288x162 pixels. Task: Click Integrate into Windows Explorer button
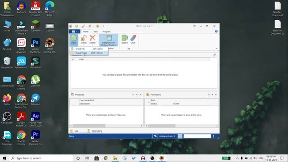click(108, 40)
